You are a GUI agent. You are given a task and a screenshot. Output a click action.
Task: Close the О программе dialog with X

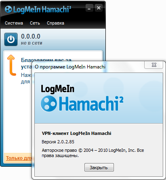click(154, 65)
